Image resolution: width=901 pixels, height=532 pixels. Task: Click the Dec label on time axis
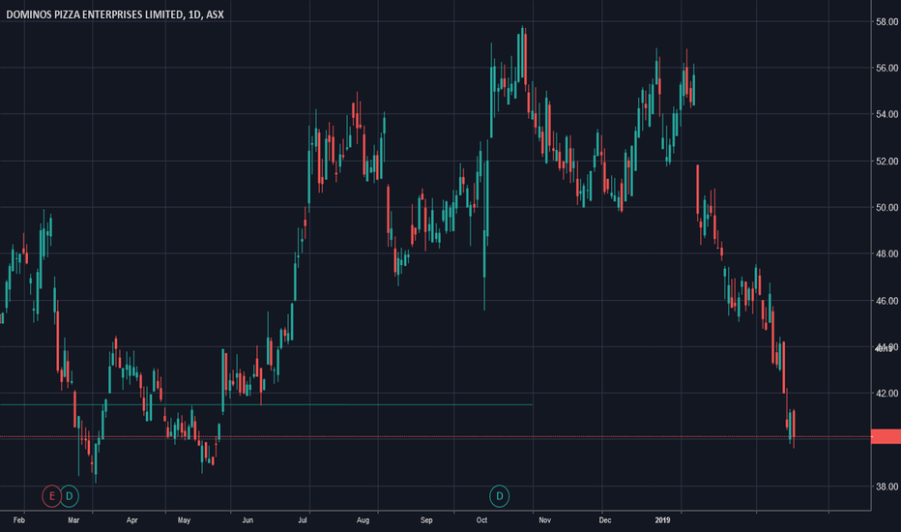pos(605,520)
